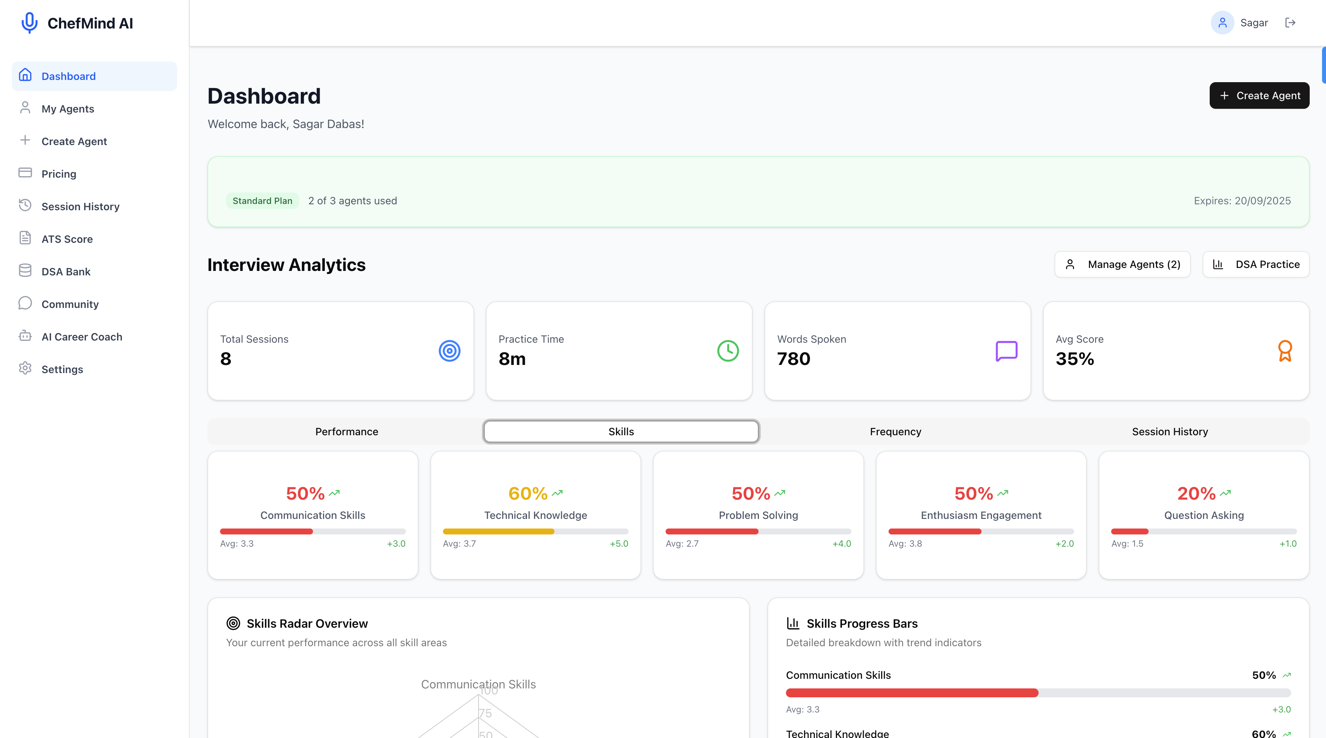The height and width of the screenshot is (738, 1326).
Task: Click the trend arrow beside Communication Skills 50%
Action: click(x=334, y=493)
